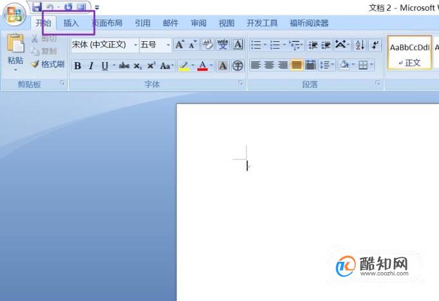
Task: Apply distributed alignment
Action: (310, 66)
